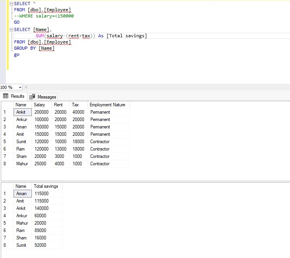The height and width of the screenshot is (258, 290).
Task: Click the Ankur cell in first grid
Action: (23, 119)
